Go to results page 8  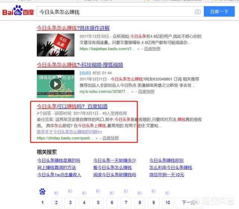click(140, 203)
